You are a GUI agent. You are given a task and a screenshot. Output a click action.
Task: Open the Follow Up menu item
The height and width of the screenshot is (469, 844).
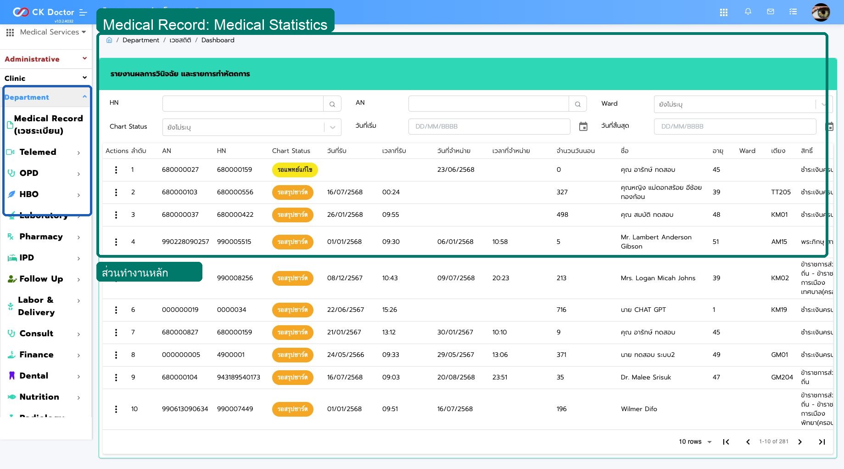point(45,279)
